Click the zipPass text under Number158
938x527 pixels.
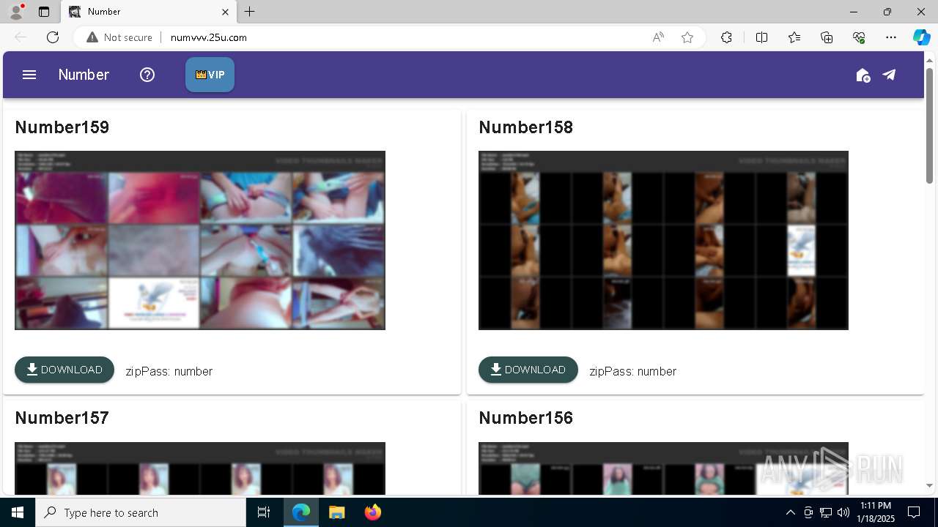(x=633, y=371)
